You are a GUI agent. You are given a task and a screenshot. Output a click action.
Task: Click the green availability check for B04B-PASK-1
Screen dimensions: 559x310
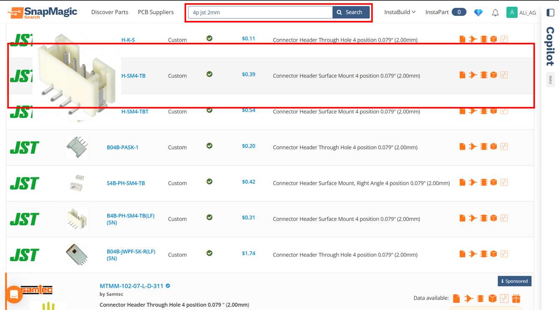click(x=209, y=146)
